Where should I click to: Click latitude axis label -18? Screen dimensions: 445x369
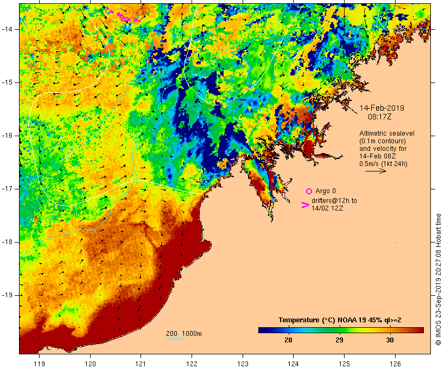click(7, 242)
